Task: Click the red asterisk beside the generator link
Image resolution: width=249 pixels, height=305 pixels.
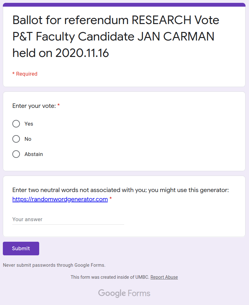Action: tap(111, 199)
